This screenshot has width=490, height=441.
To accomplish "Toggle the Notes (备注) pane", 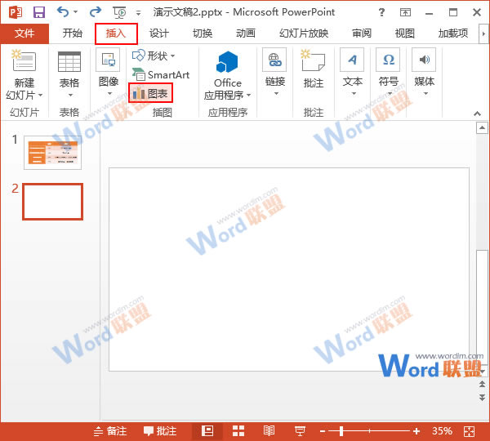I will [110, 431].
